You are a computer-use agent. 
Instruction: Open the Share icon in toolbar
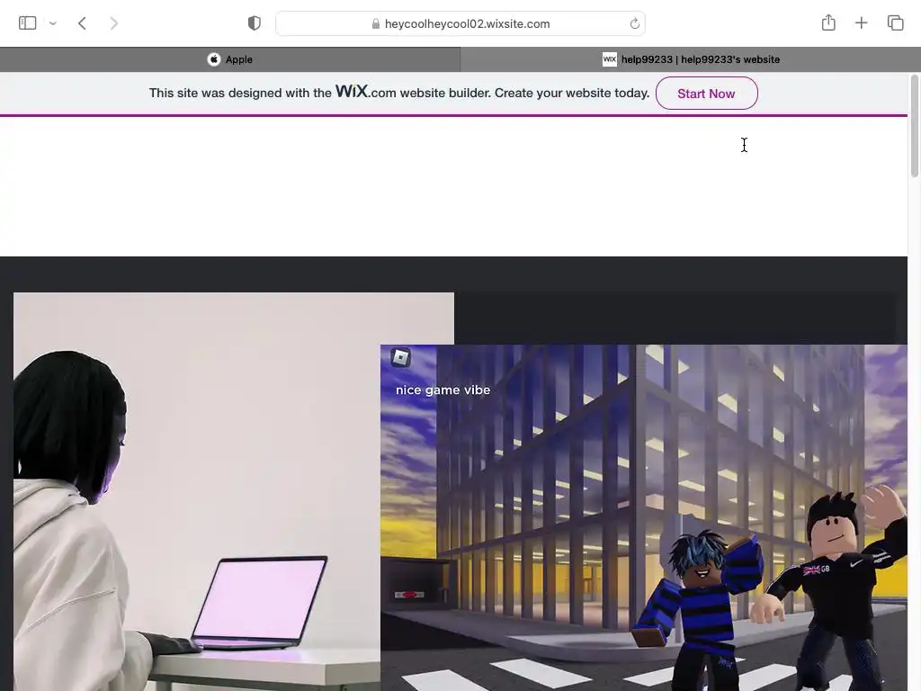[x=828, y=22]
